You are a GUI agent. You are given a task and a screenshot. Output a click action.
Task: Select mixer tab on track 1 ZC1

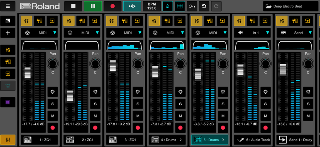(27, 21)
